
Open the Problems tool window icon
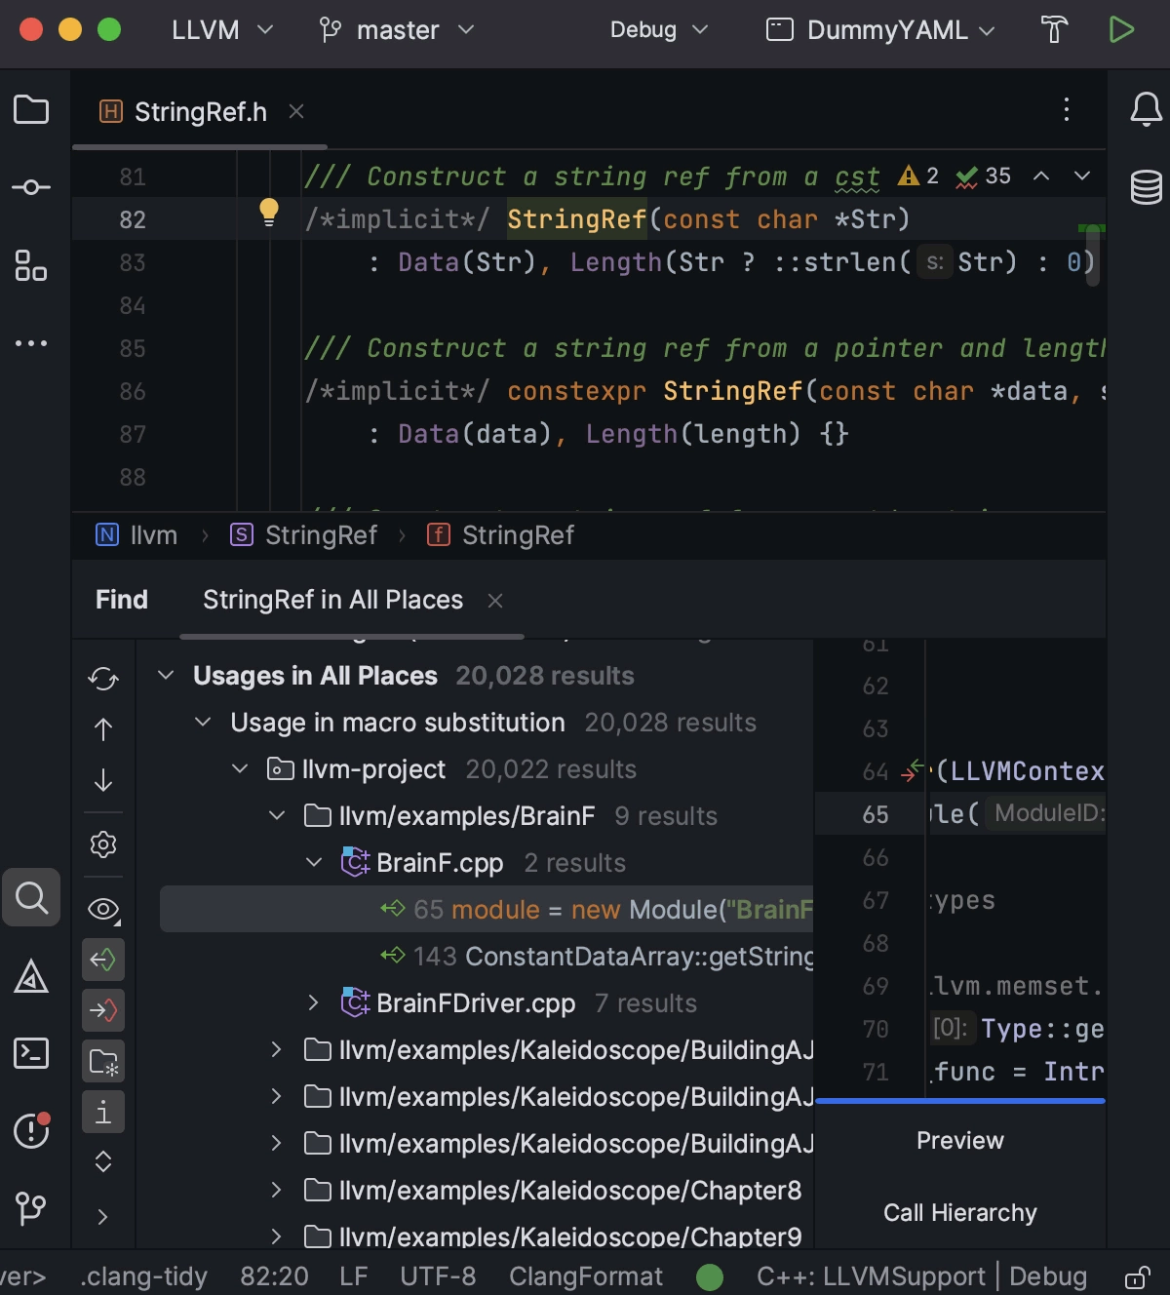31,1131
